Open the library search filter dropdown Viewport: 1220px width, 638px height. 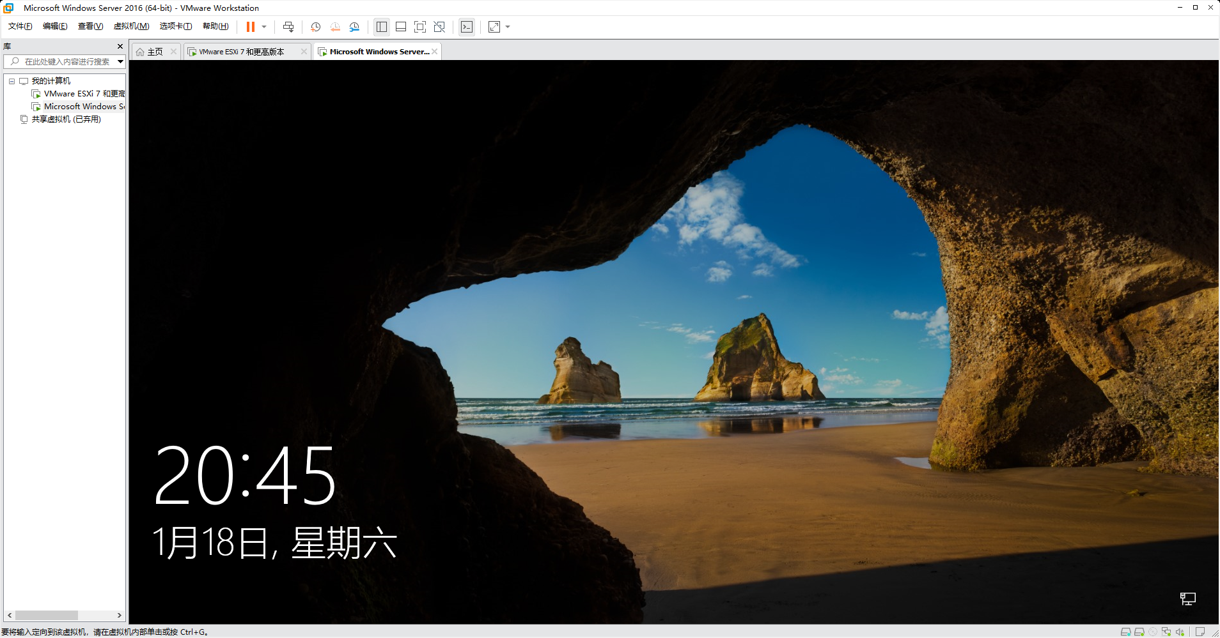click(120, 61)
